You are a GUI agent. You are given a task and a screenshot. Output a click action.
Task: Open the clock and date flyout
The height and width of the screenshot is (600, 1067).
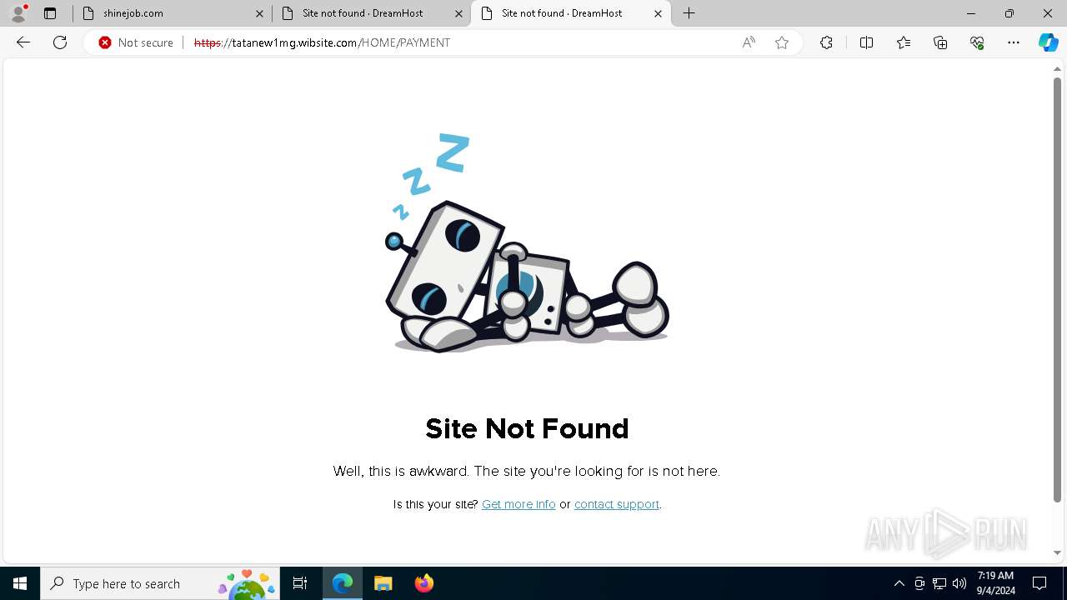pos(995,583)
